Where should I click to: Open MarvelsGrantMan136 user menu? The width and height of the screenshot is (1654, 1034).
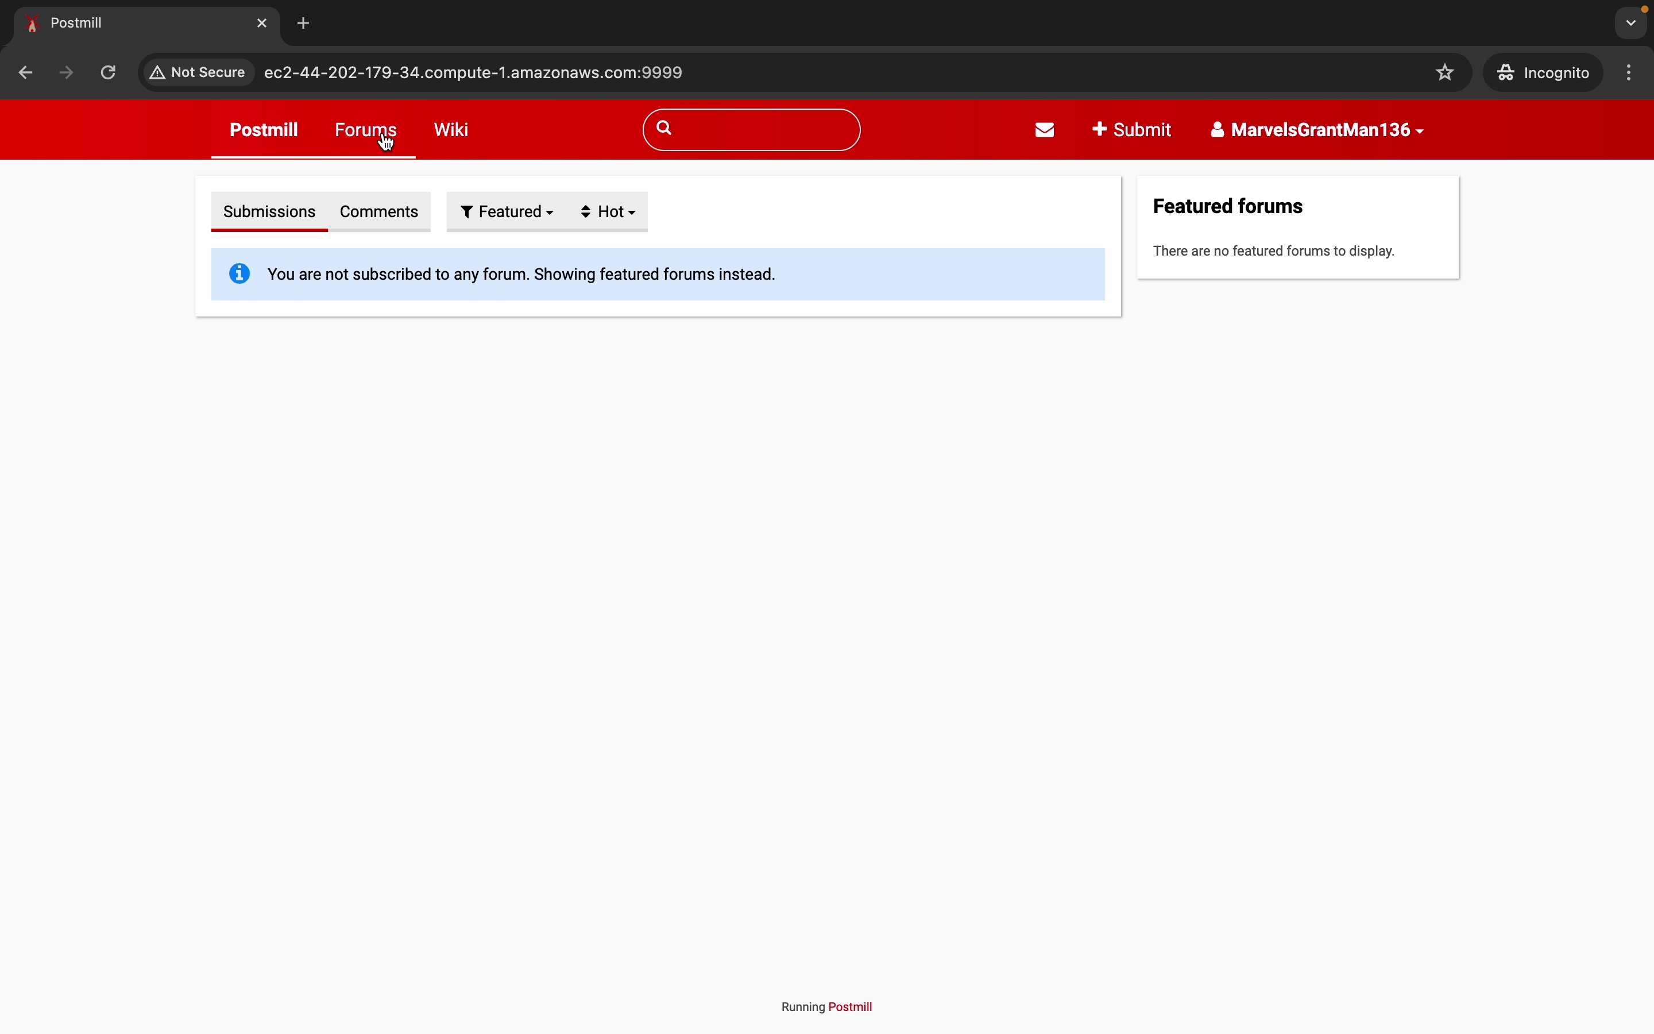pyautogui.click(x=1316, y=130)
